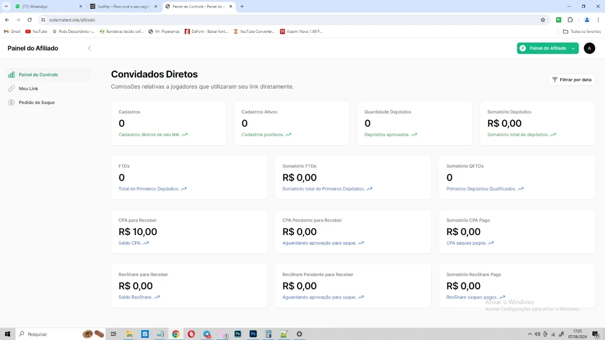The image size is (605, 340).
Task: Open the Chrome profile icon
Action: tap(587, 20)
